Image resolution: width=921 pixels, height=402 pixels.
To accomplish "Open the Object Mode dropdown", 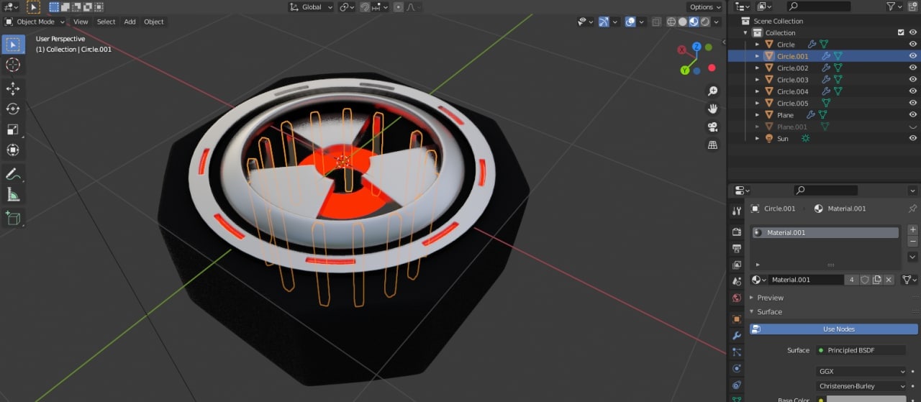I will (x=35, y=22).
